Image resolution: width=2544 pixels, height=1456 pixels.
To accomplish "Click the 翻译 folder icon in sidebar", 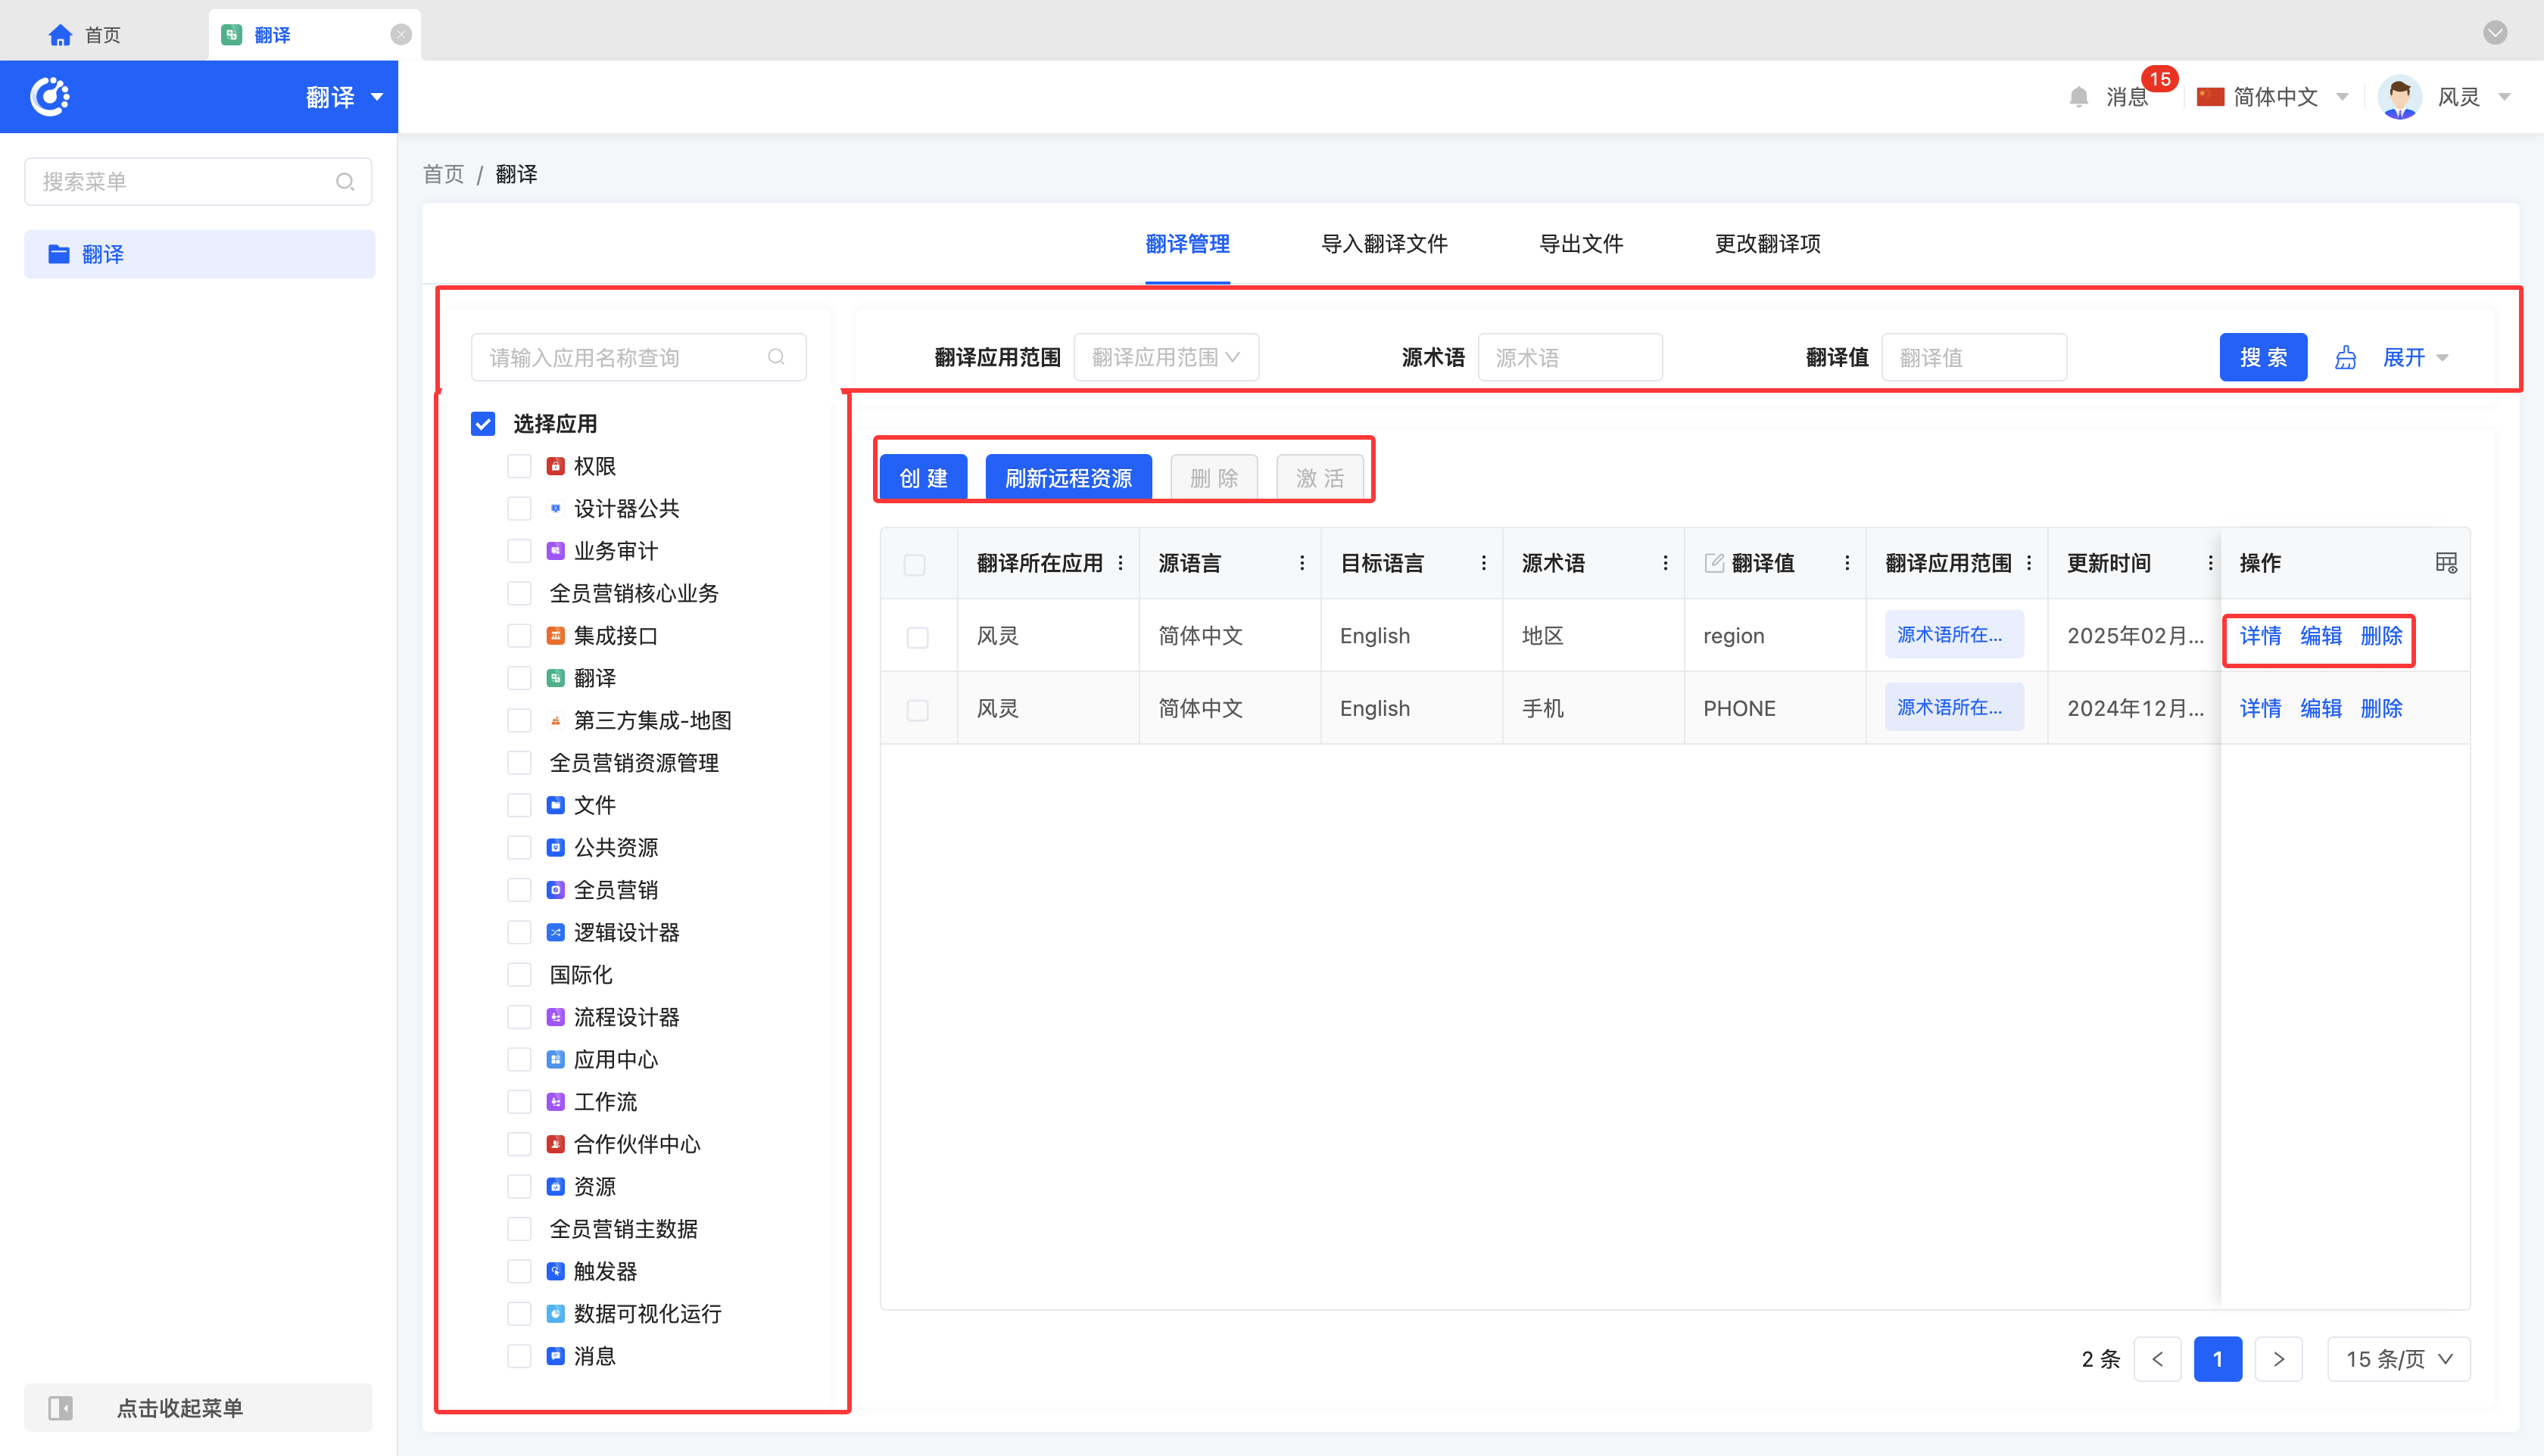I will pos(59,254).
